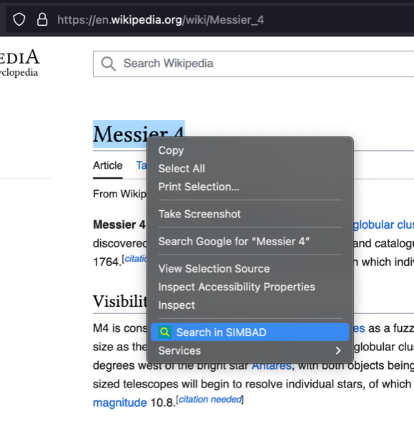414x429 pixels.
Task: Click the SIMBAD magnifier icon in context menu
Action: point(164,332)
